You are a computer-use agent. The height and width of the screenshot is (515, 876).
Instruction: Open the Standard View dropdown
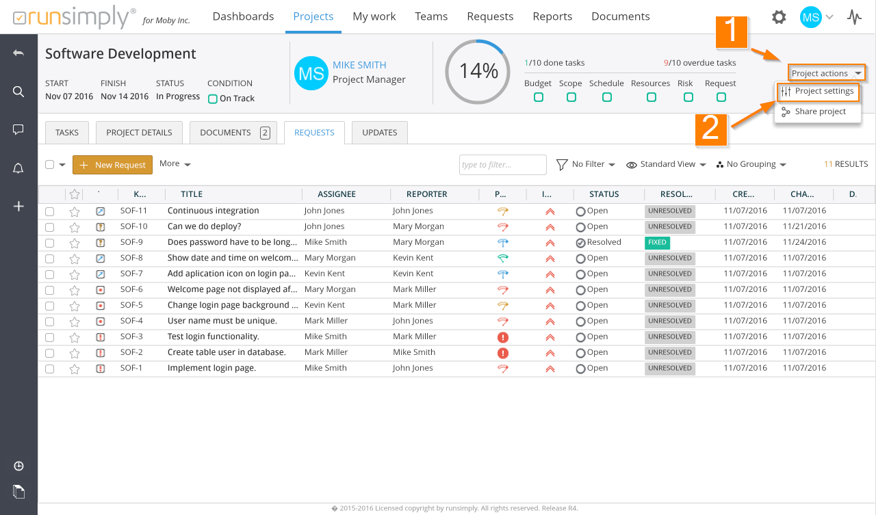[666, 164]
